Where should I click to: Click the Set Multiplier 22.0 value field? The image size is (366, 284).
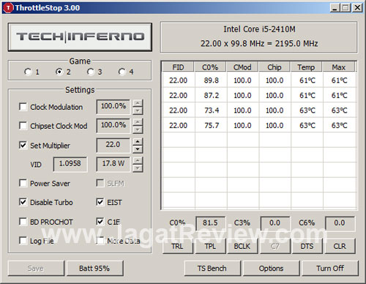tap(113, 145)
